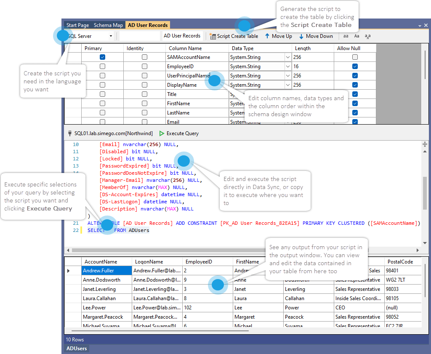The width and height of the screenshot is (431, 354).
Task: Click the Length cell showing 16
Action: click(313, 67)
